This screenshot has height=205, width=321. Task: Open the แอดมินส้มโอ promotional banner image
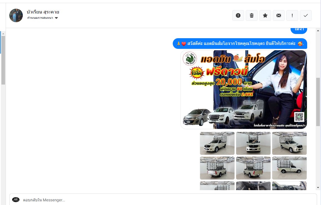pos(243,89)
